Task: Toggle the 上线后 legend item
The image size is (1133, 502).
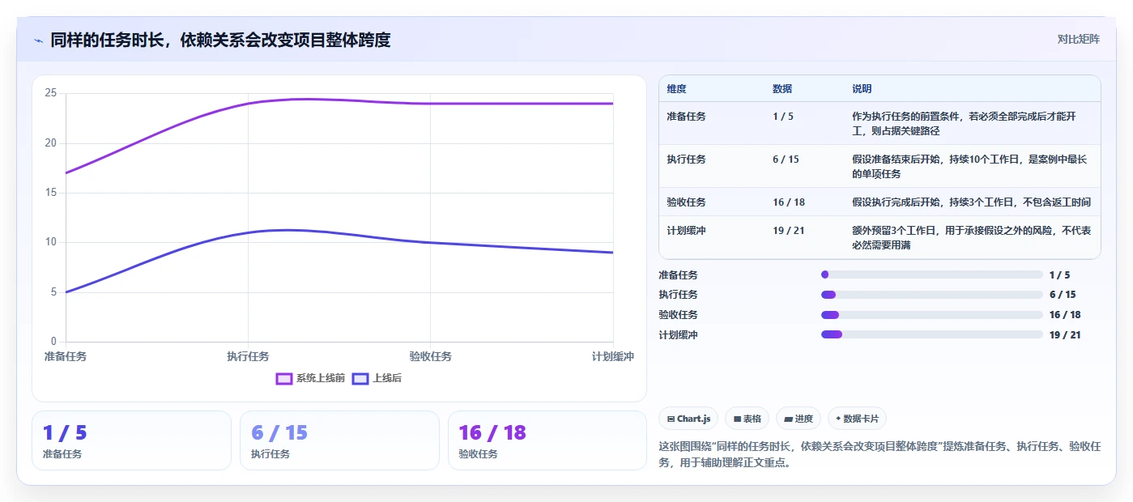Action: [x=377, y=378]
